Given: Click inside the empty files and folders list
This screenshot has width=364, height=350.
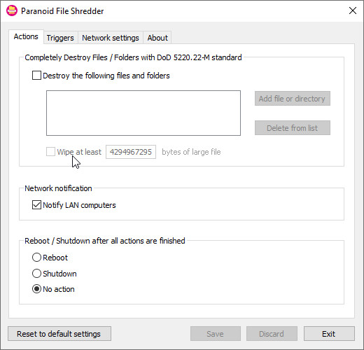Looking at the screenshot, I should tap(143, 113).
